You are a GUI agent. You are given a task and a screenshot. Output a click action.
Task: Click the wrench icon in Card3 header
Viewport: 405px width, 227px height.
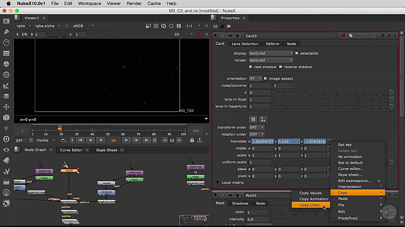[x=238, y=36]
